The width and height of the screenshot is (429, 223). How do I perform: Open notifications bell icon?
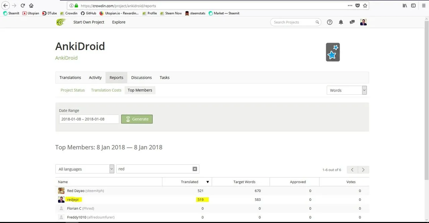click(x=341, y=22)
